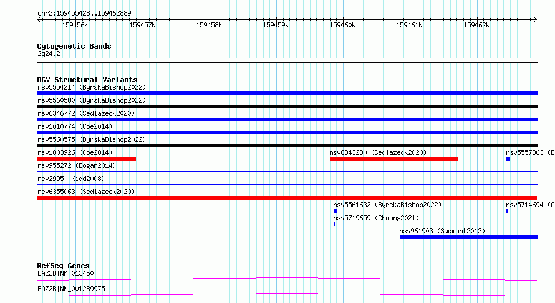Click the BAZ2B|NM_013450 gene label
The height and width of the screenshot is (303, 555).
click(x=65, y=273)
